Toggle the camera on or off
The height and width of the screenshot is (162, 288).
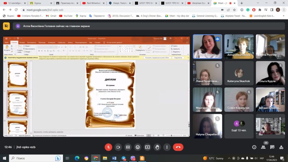coord(118,147)
